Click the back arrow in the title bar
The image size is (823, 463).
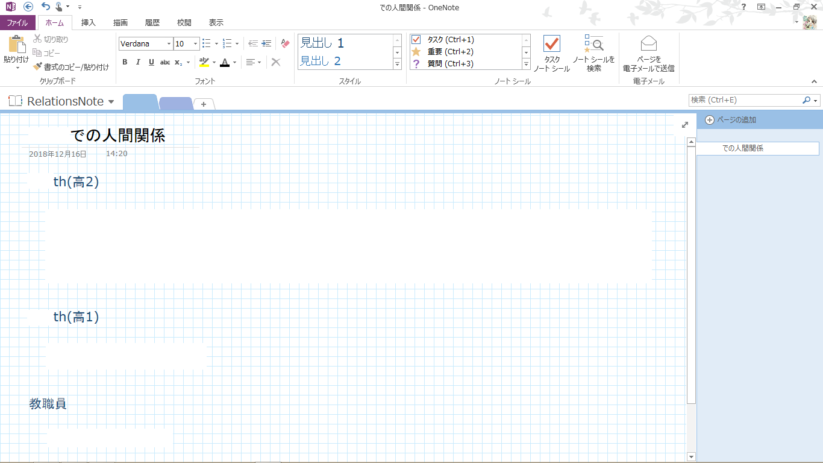[x=28, y=7]
